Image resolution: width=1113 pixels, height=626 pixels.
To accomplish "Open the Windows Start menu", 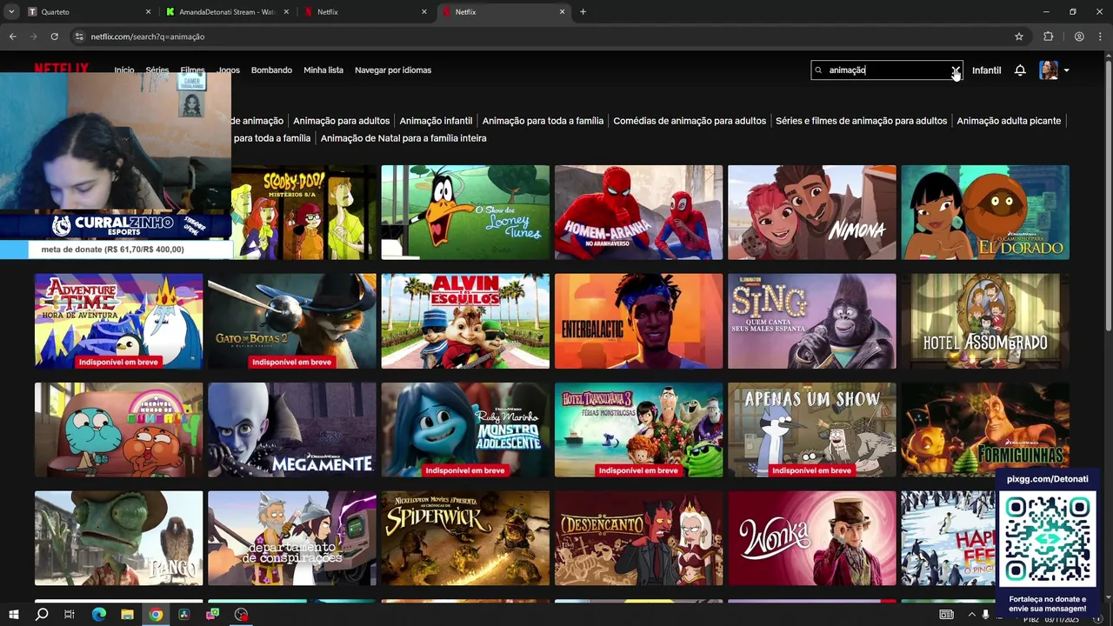I will [x=13, y=615].
